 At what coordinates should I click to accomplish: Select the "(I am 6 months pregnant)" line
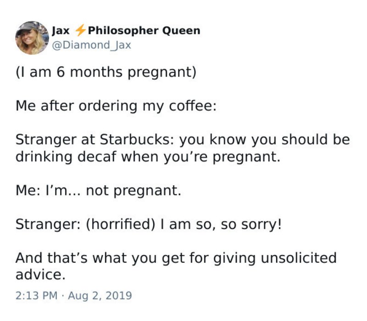click(x=106, y=72)
